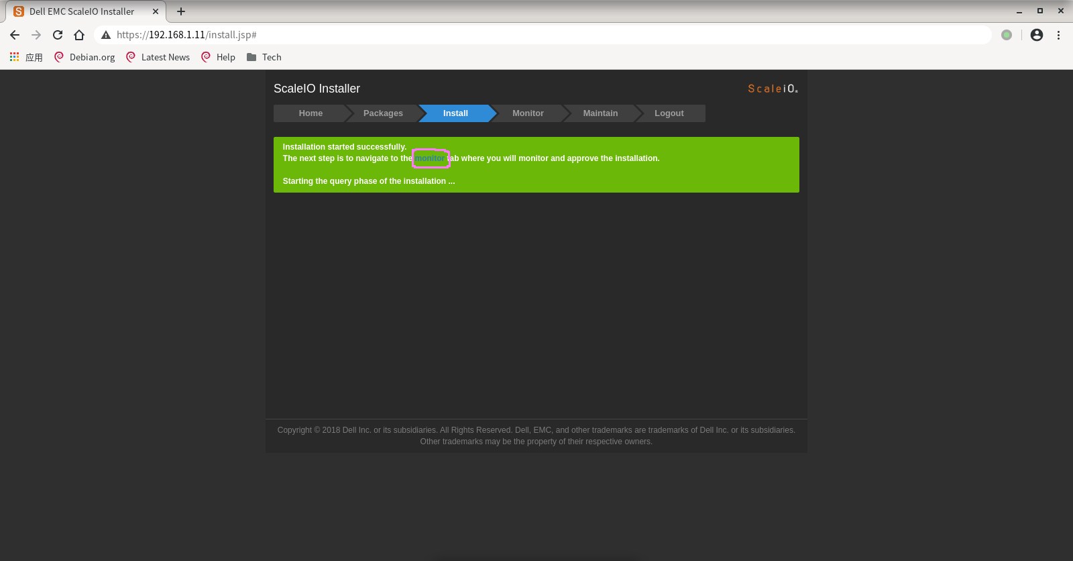Image resolution: width=1073 pixels, height=561 pixels.
Task: Click 'Starting the query phase' status text
Action: (x=369, y=181)
